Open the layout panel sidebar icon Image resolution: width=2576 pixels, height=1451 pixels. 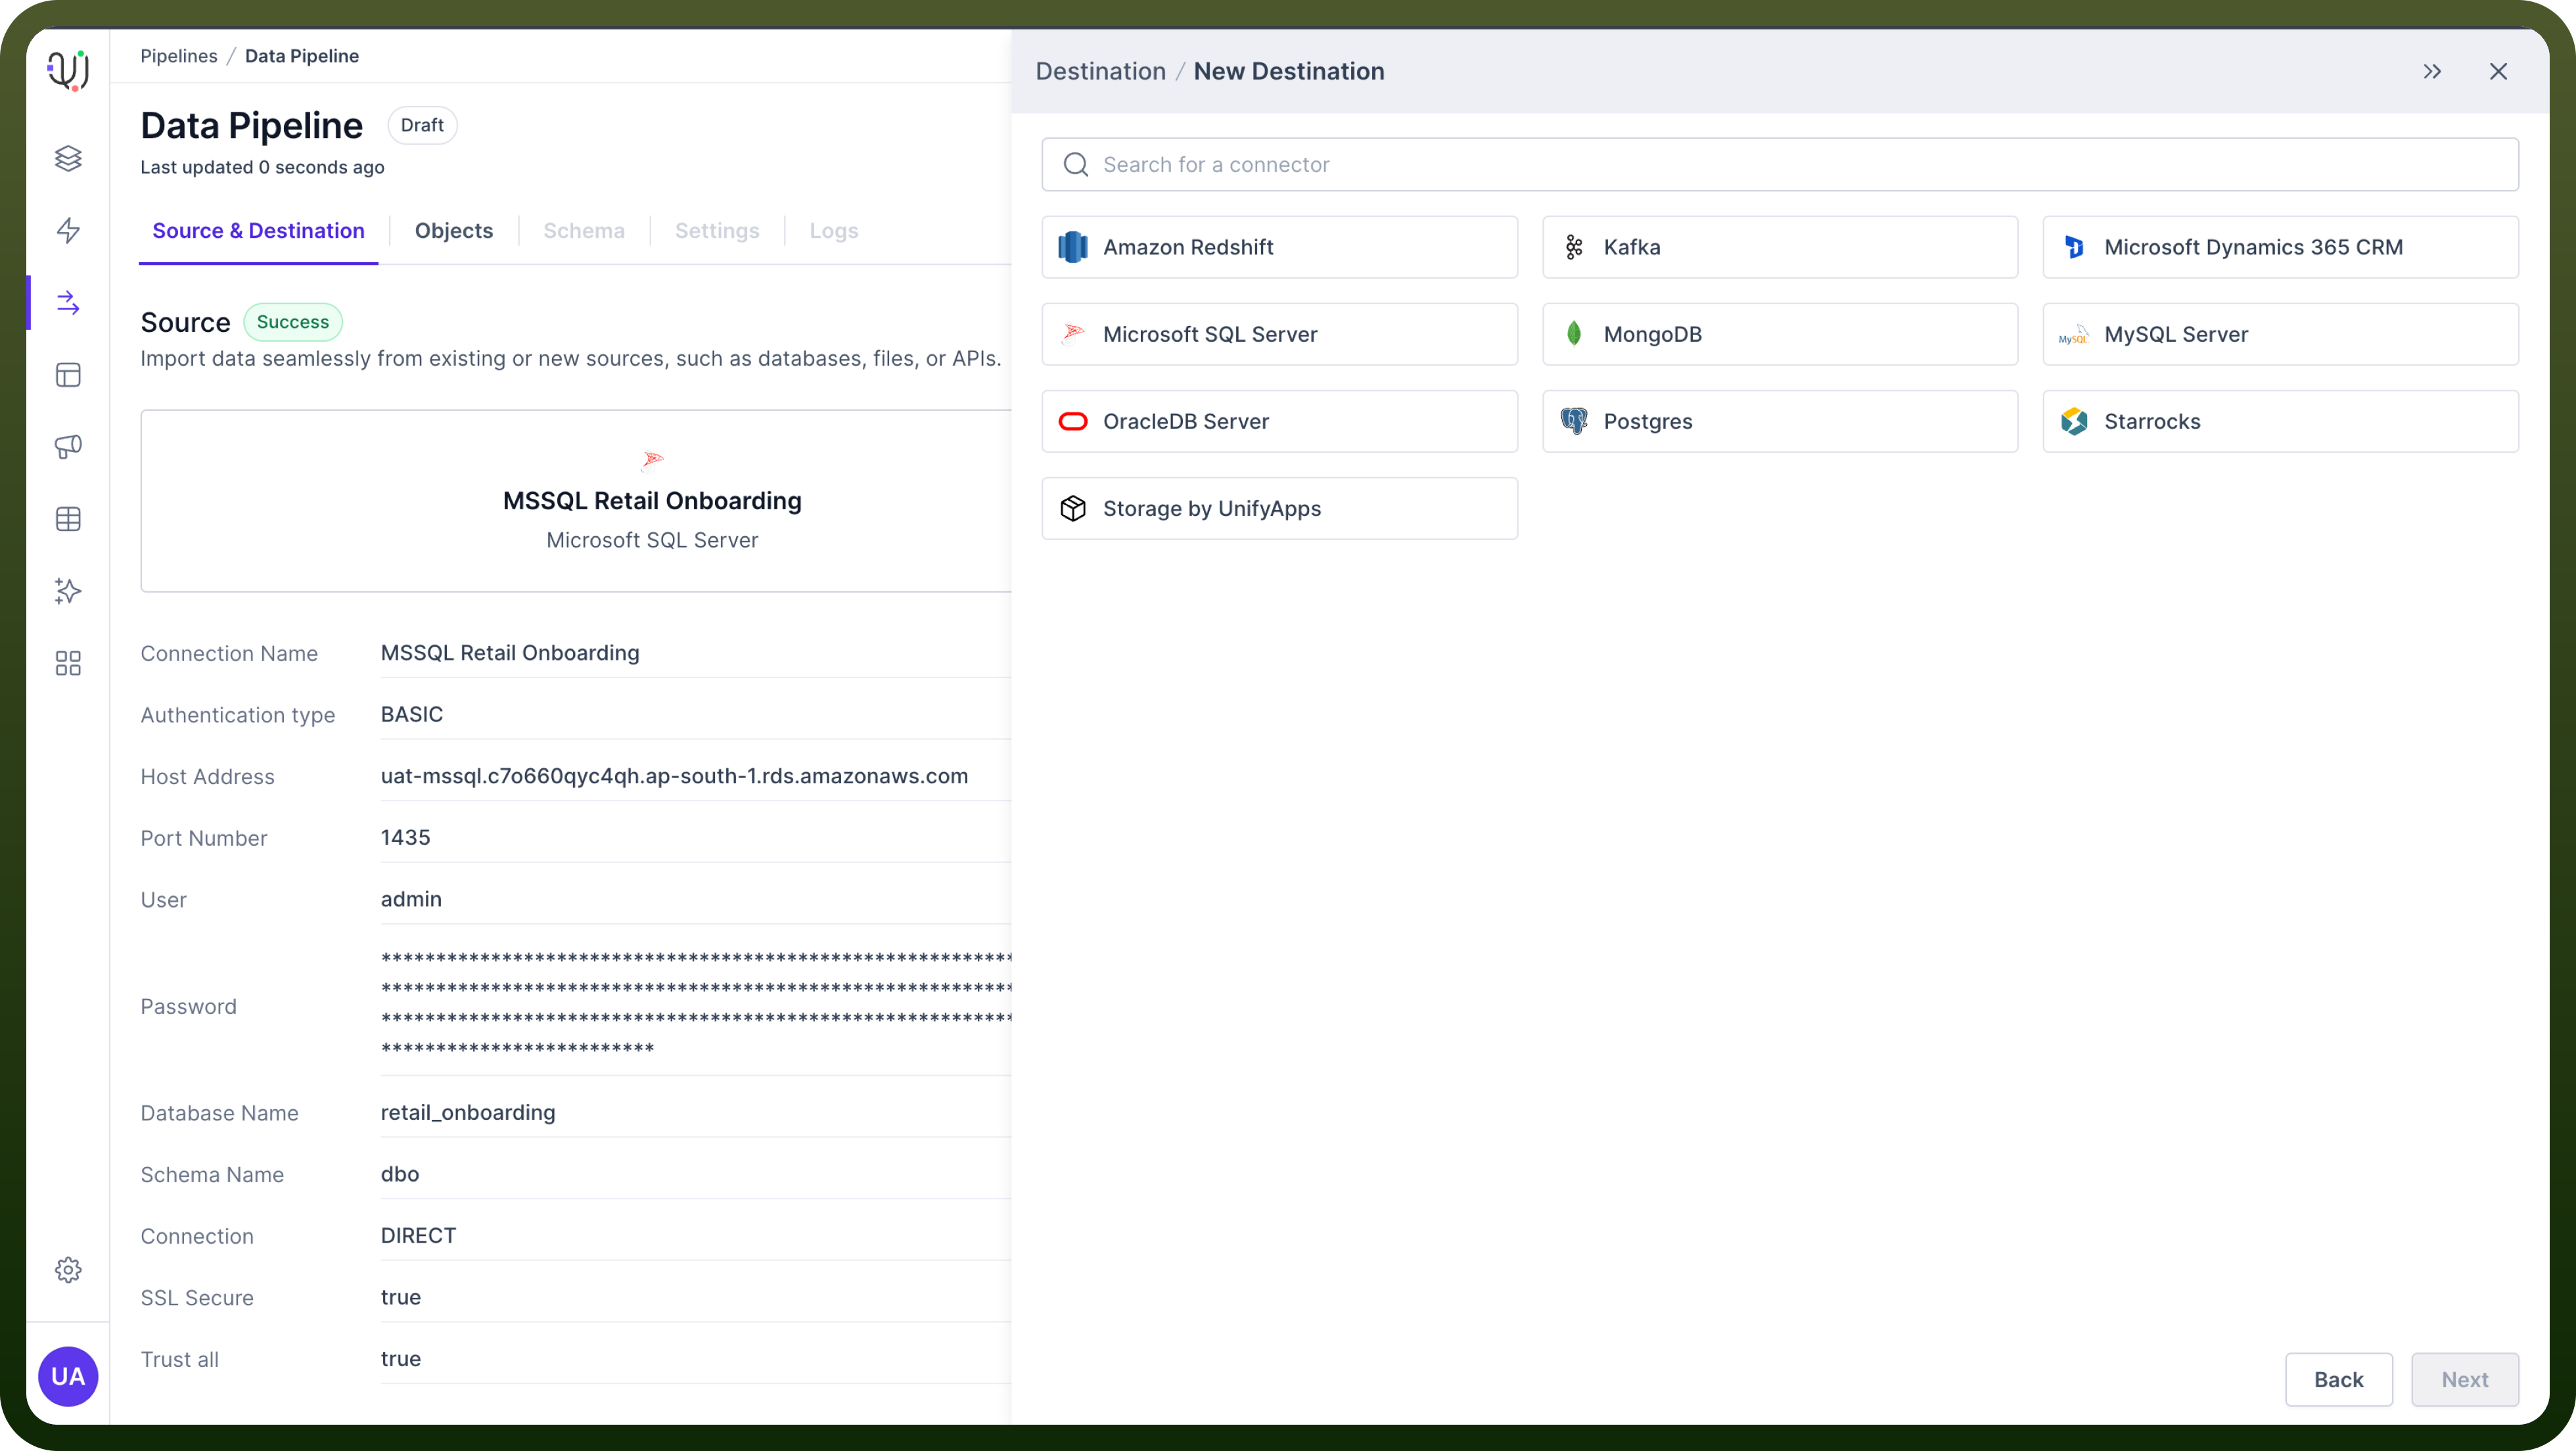pos(68,375)
